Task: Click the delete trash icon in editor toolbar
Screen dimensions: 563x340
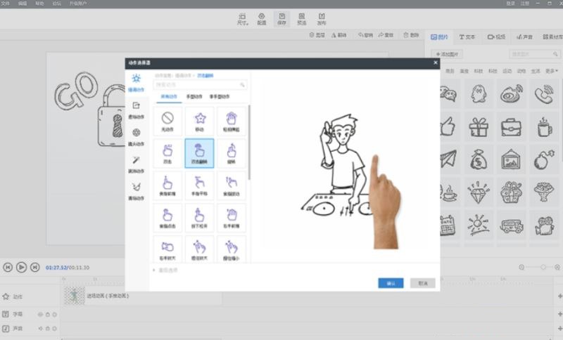Action: tap(411, 35)
